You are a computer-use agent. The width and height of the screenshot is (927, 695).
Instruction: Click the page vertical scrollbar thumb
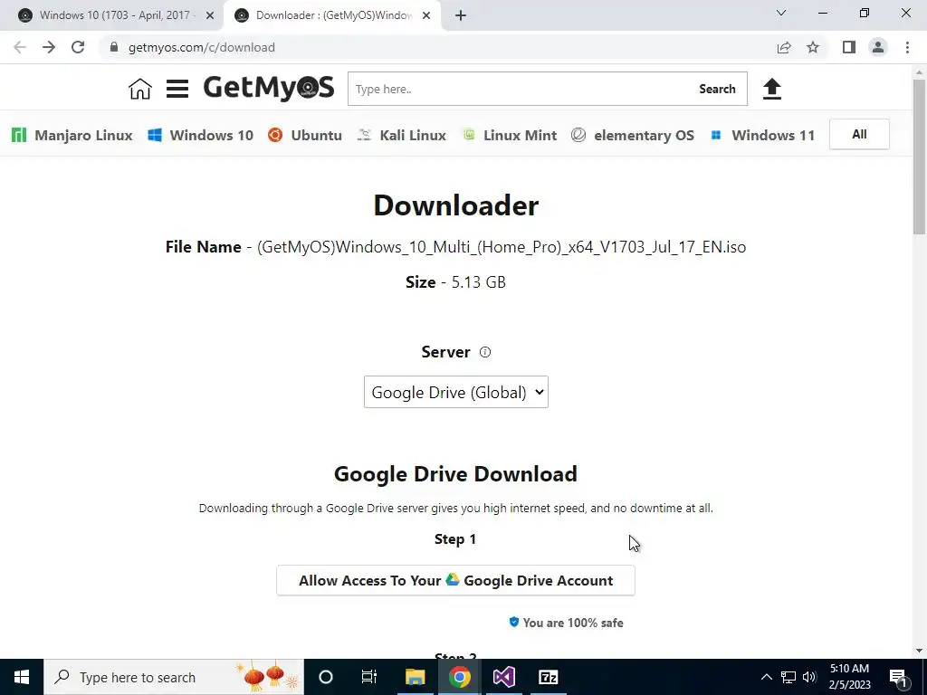919,157
